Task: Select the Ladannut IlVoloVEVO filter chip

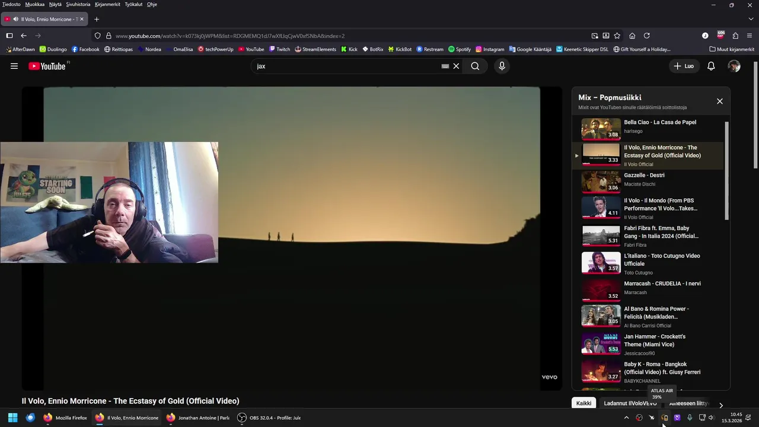Action: pyautogui.click(x=630, y=403)
